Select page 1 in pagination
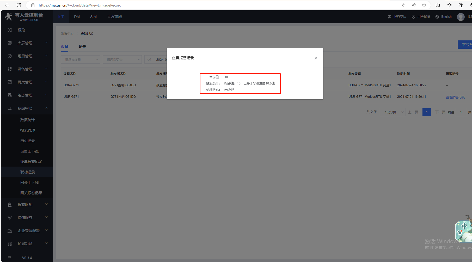The height and width of the screenshot is (262, 472). pyautogui.click(x=427, y=112)
